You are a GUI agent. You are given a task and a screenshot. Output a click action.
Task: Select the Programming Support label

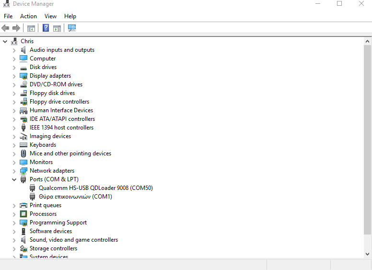click(58, 223)
